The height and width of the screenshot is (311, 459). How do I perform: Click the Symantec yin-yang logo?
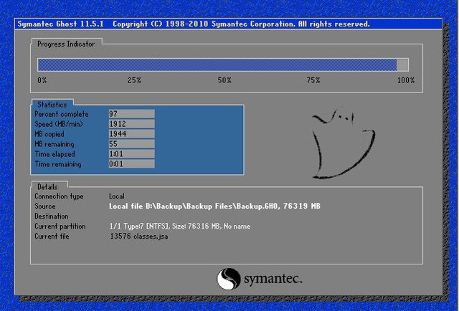(x=229, y=279)
